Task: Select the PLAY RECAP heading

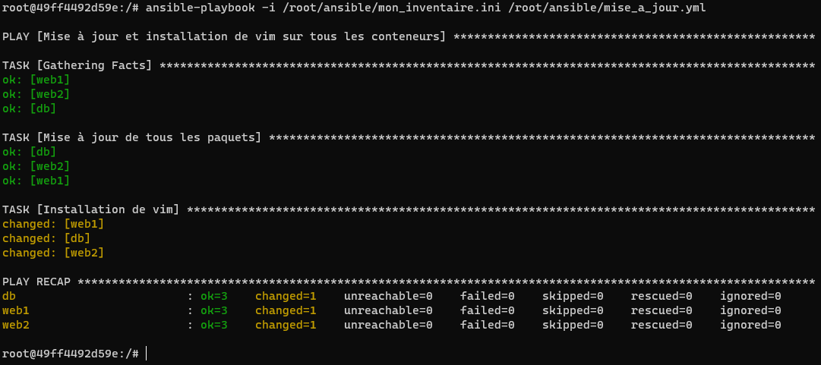Action: (36, 282)
